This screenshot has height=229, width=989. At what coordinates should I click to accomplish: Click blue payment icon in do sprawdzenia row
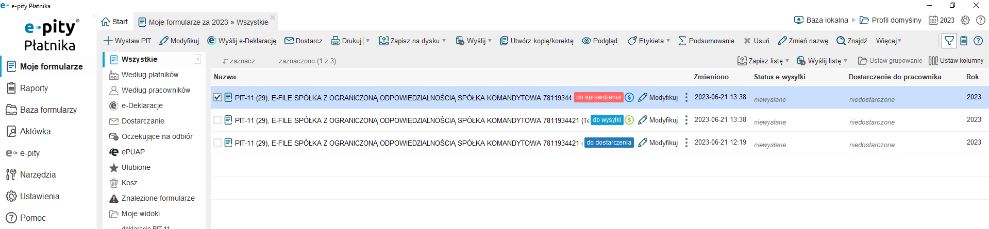629,97
